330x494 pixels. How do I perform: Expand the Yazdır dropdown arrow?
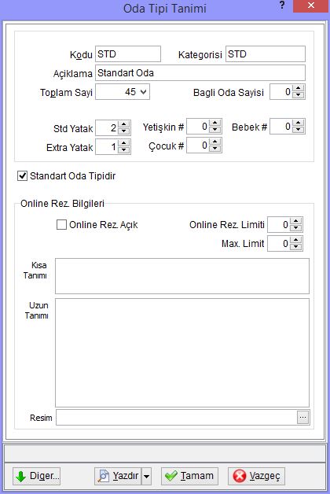pyautogui.click(x=146, y=476)
